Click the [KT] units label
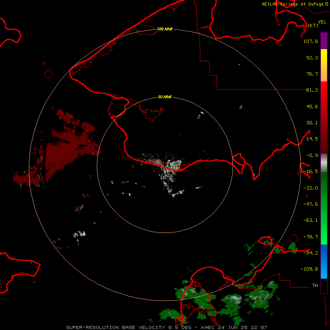 pos(313,25)
